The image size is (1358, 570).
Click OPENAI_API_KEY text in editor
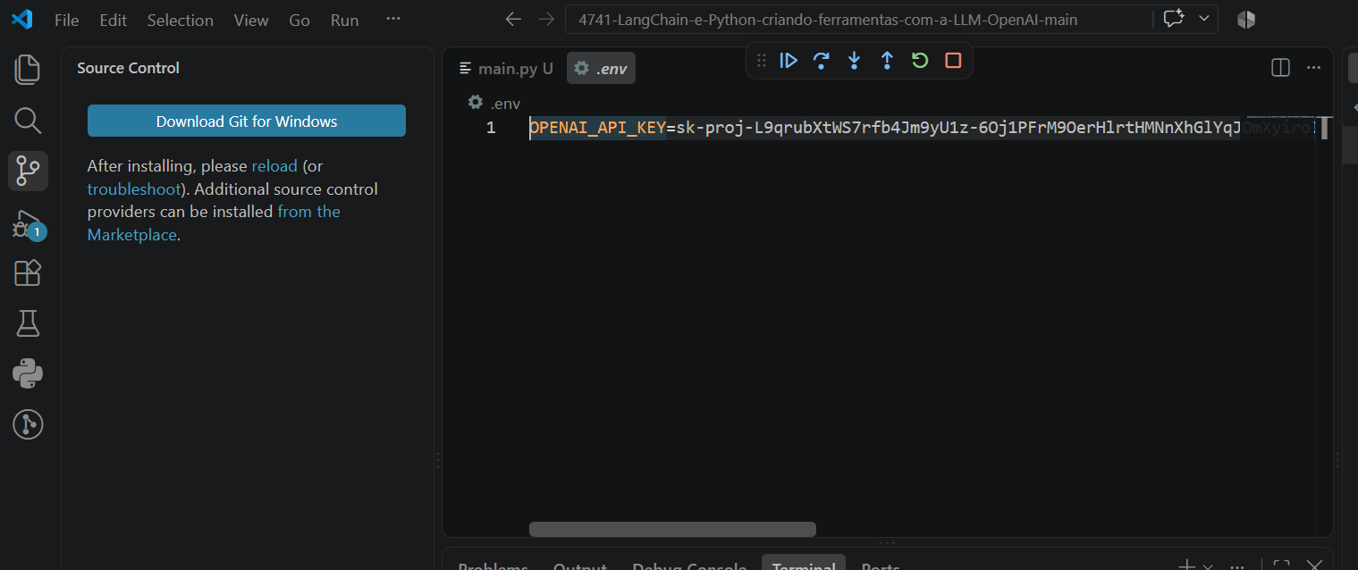597,128
